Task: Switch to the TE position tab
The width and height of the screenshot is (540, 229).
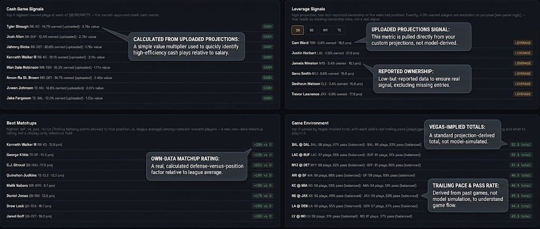Action: tap(339, 30)
